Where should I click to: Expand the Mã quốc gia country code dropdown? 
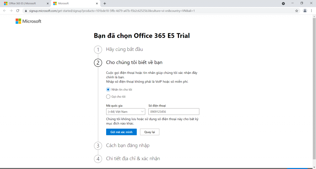click(126, 112)
